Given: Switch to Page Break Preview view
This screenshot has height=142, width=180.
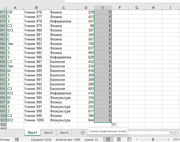Looking at the screenshot, I should pos(129,139).
